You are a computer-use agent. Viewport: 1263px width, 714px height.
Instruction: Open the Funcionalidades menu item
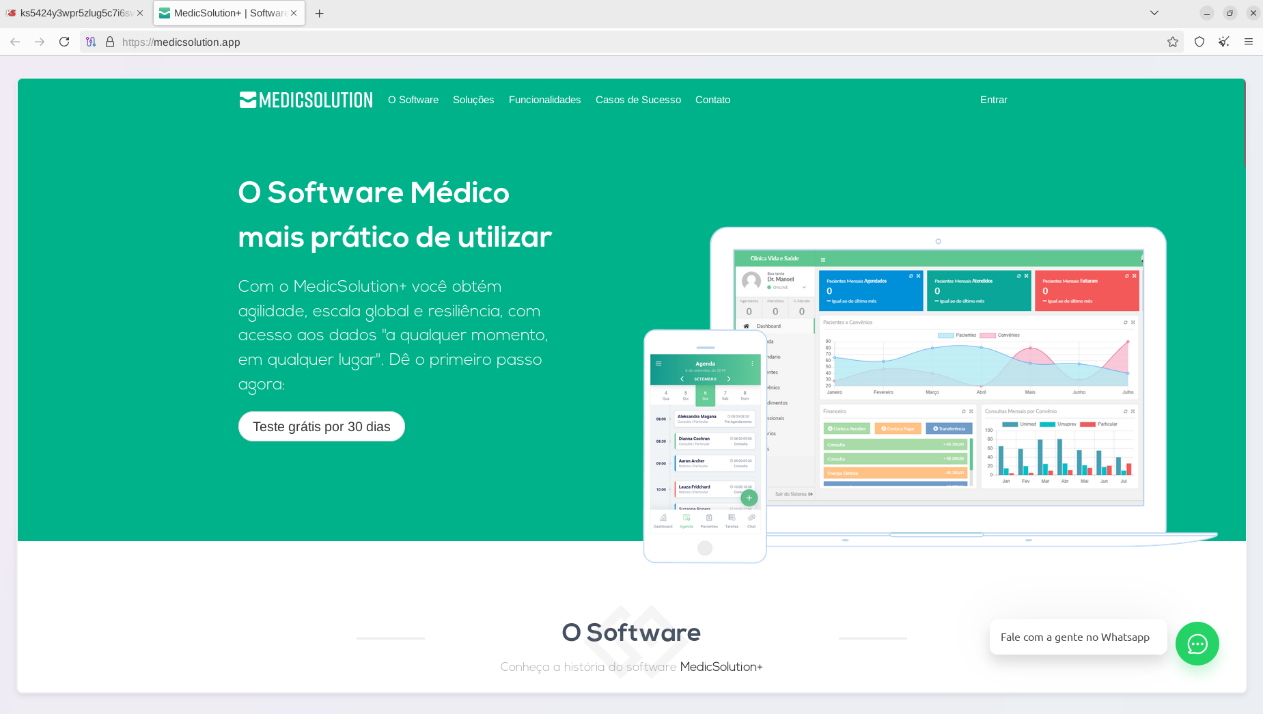pyautogui.click(x=544, y=100)
